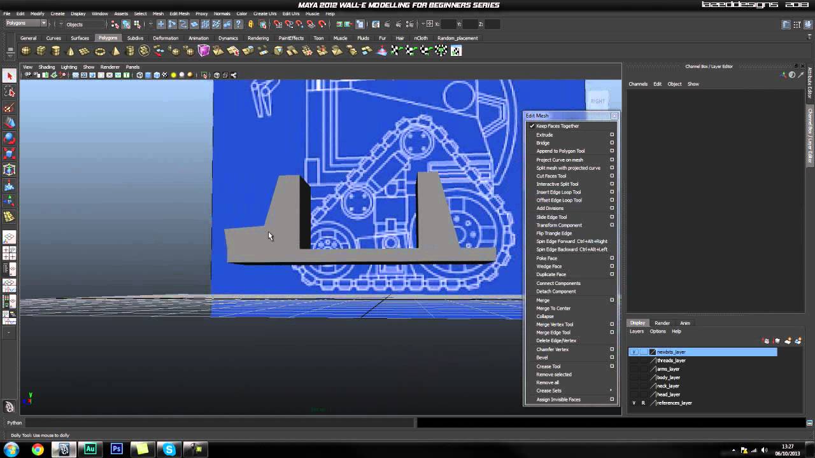Toggle visibility box of threads_layer

click(634, 361)
